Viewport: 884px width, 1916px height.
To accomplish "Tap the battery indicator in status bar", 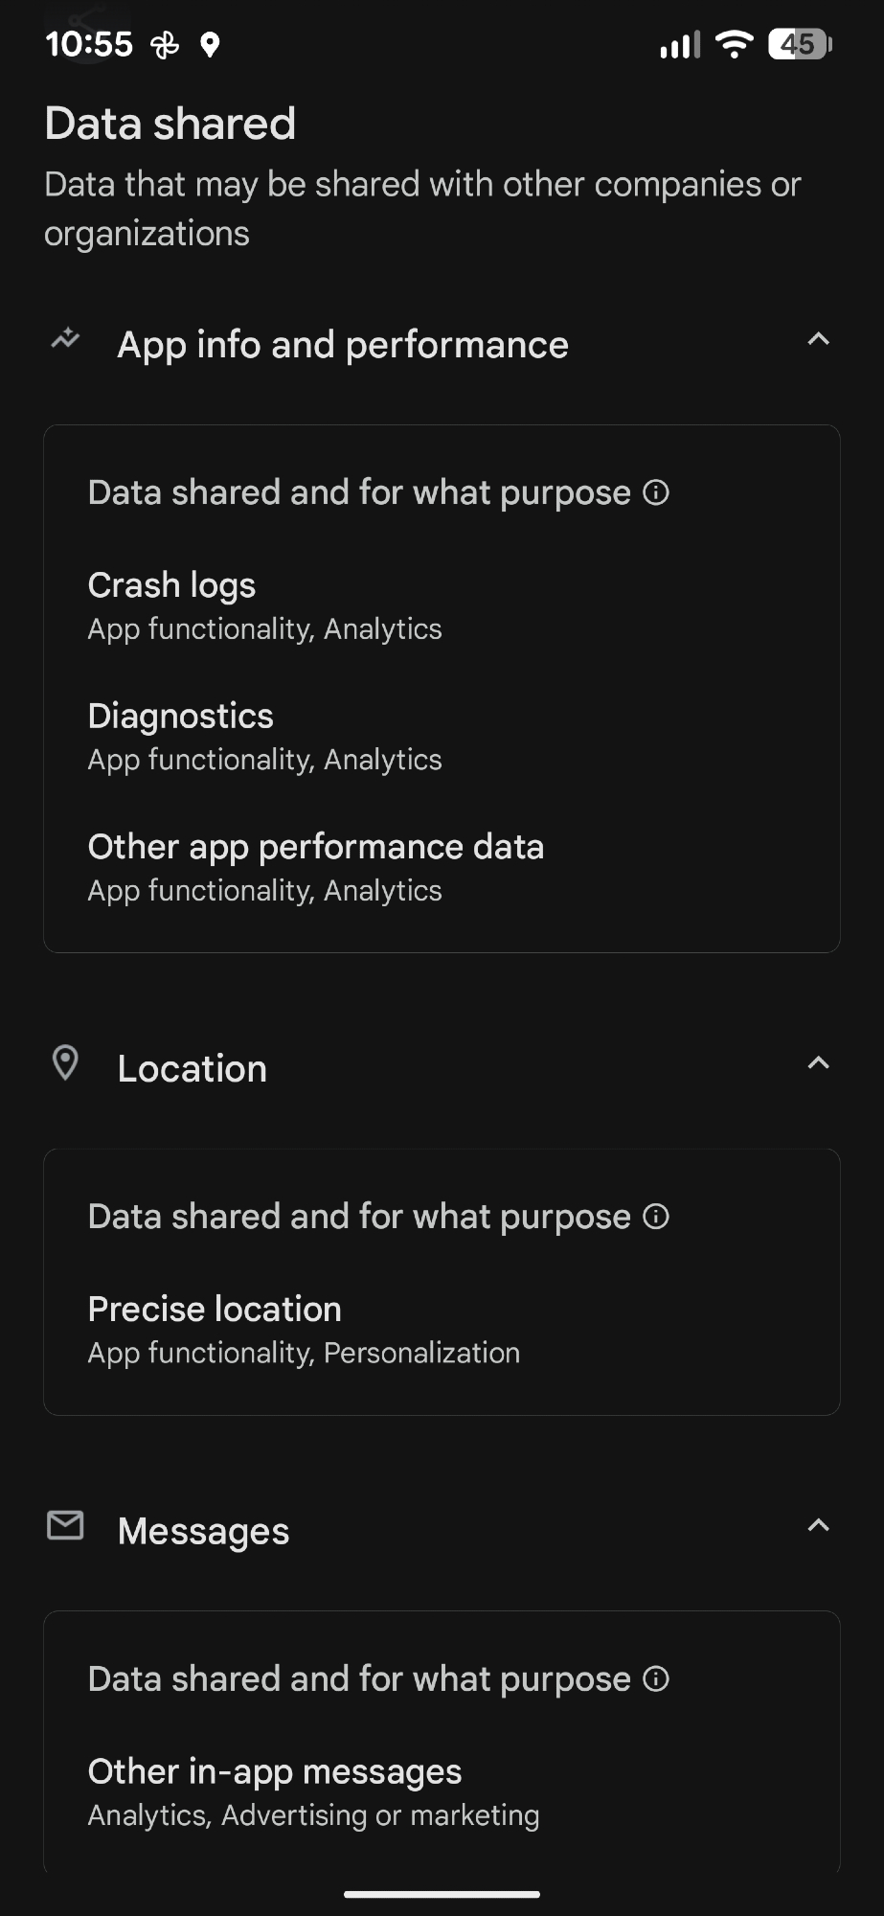I will [x=800, y=44].
